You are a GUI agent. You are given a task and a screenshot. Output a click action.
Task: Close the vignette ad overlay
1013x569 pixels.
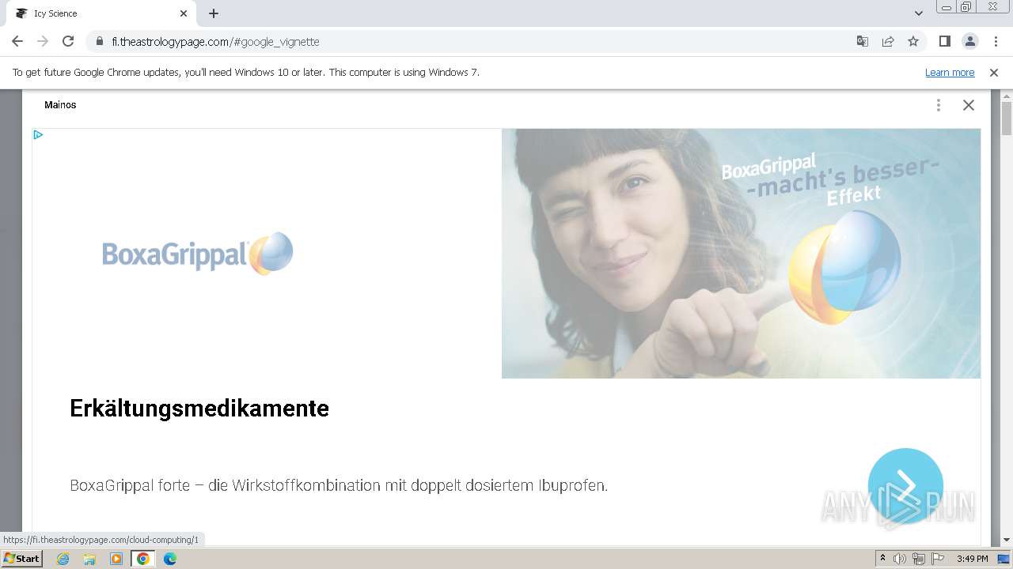968,105
